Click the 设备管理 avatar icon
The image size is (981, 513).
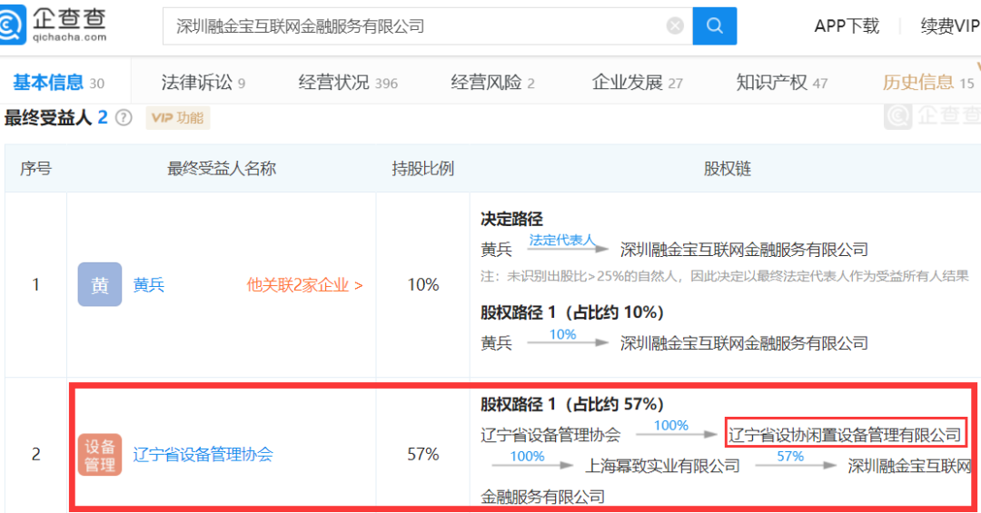pyautogui.click(x=100, y=455)
